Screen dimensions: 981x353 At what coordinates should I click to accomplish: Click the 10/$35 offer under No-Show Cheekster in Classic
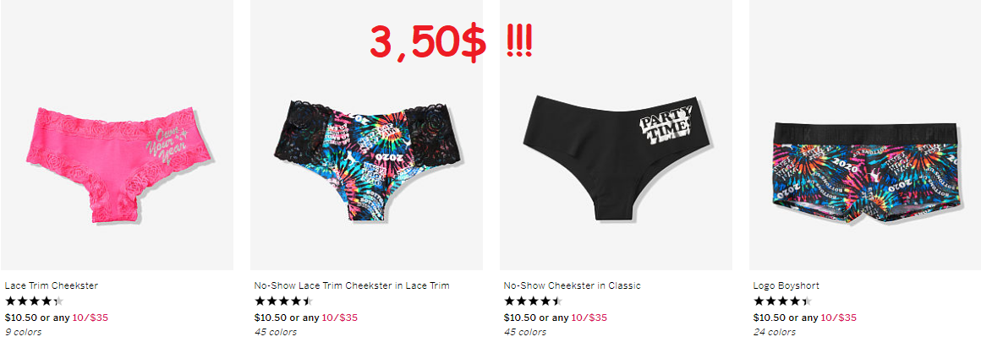[x=589, y=318]
